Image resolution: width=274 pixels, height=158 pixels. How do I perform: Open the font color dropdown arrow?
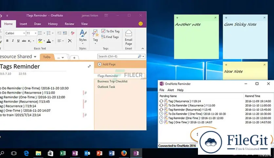click(x=52, y=41)
